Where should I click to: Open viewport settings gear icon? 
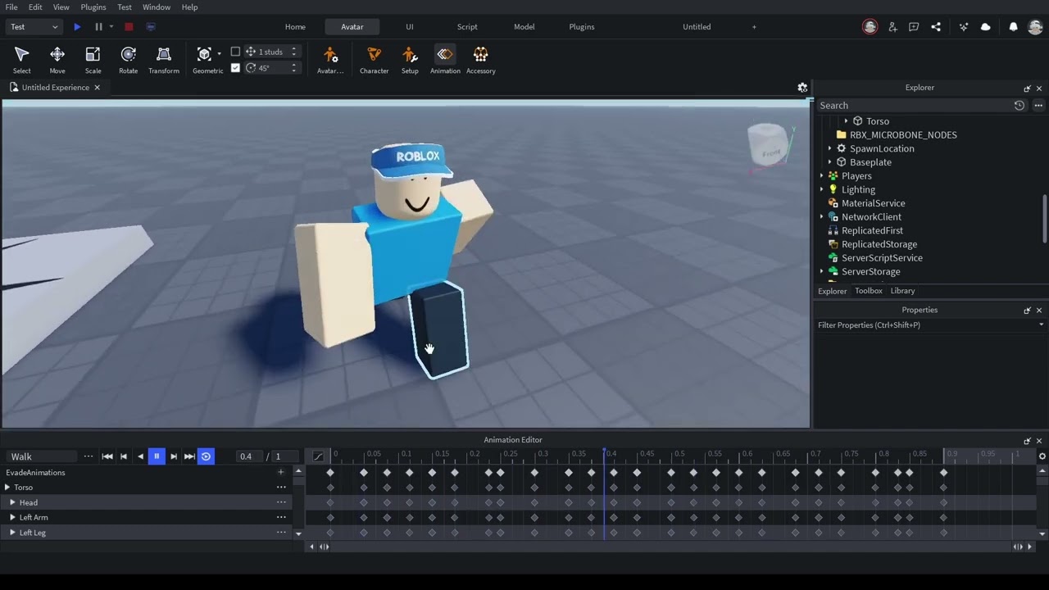[802, 88]
